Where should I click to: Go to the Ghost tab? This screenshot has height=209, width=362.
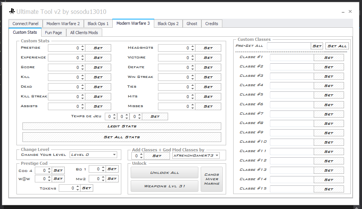[x=192, y=24]
